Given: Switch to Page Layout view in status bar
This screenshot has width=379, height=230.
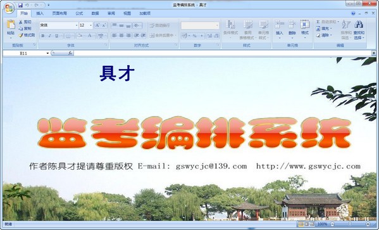Looking at the screenshot, I should click(306, 224).
